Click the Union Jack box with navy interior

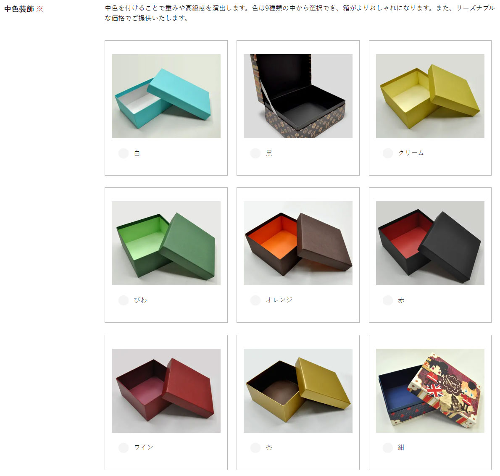pyautogui.click(x=430, y=391)
